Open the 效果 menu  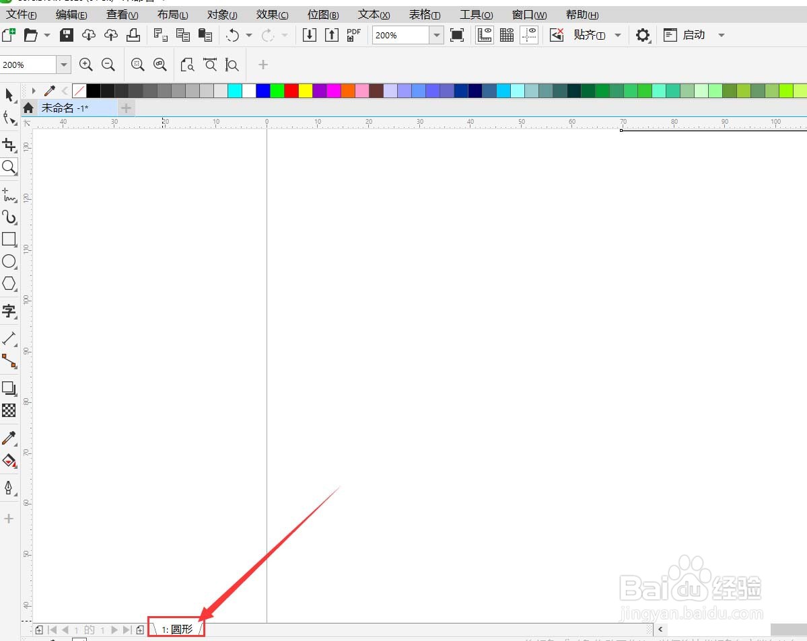[x=273, y=14]
